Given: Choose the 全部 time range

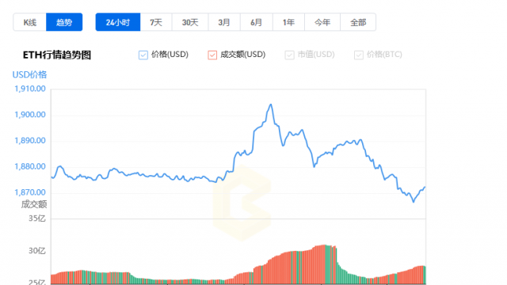Looking at the screenshot, I should pos(358,22).
